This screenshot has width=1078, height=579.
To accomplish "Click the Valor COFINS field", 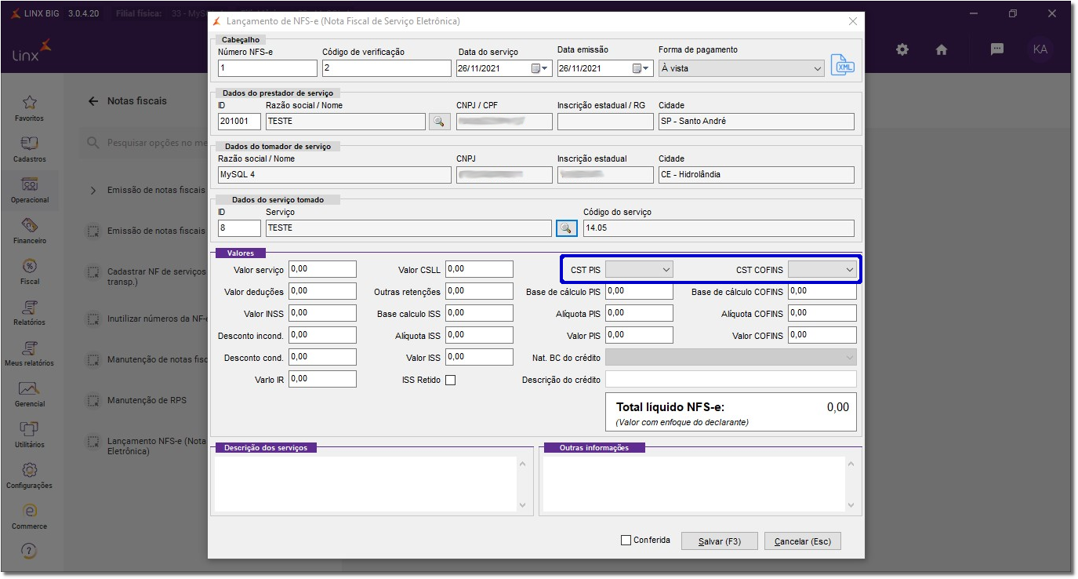I will pos(822,335).
